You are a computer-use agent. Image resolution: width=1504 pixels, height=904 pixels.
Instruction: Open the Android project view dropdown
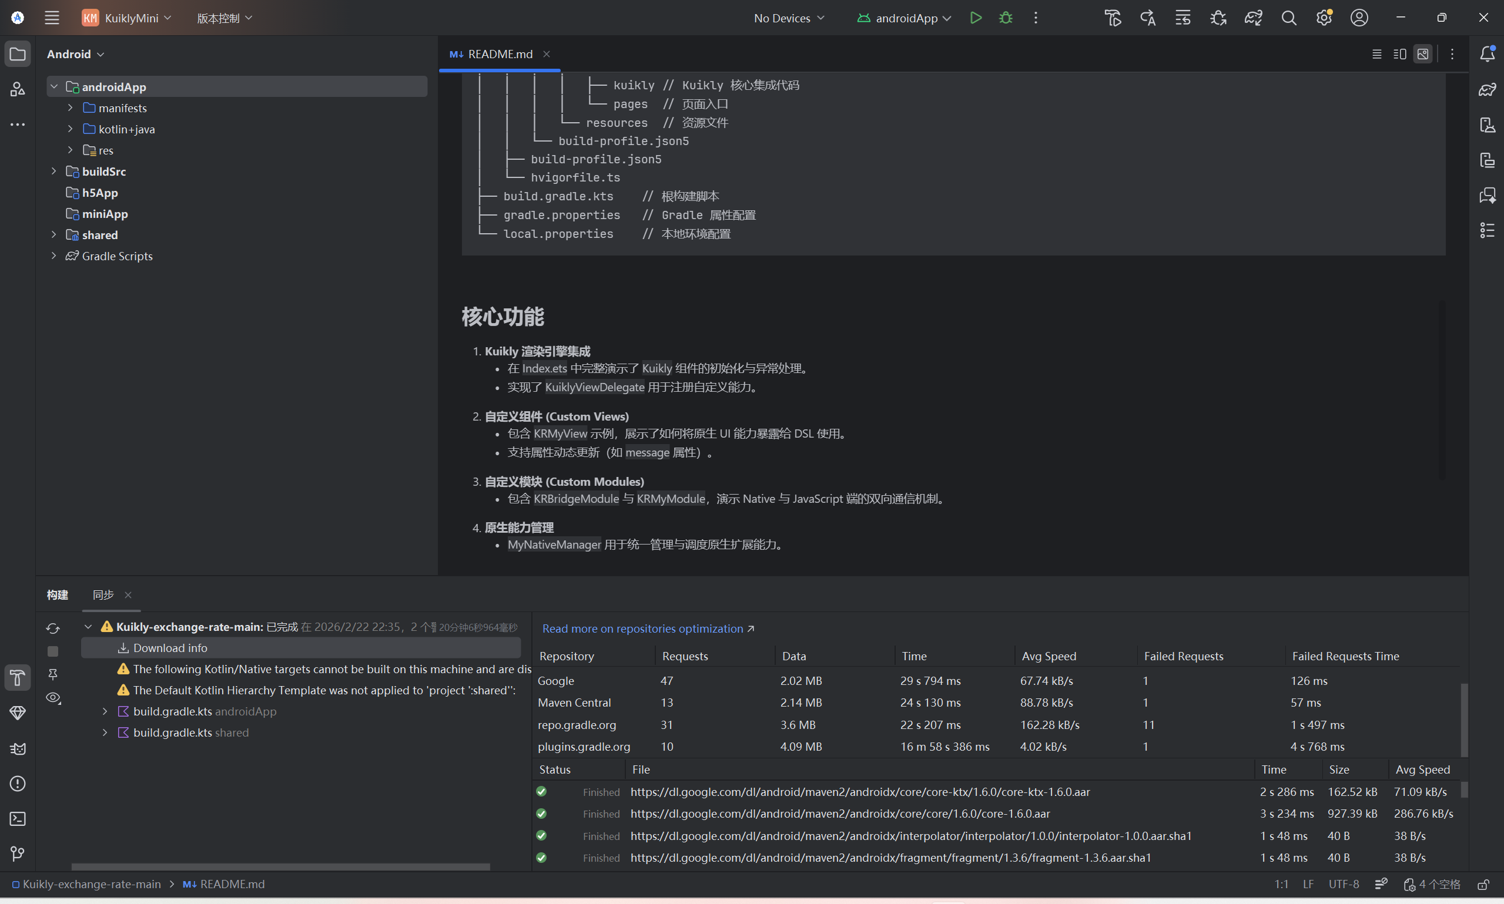pos(76,54)
